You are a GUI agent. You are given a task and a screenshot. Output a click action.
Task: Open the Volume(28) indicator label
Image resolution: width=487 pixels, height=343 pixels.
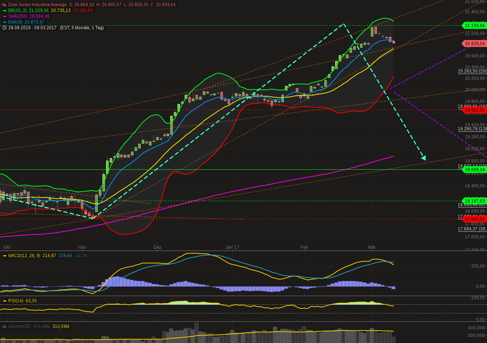19,326
